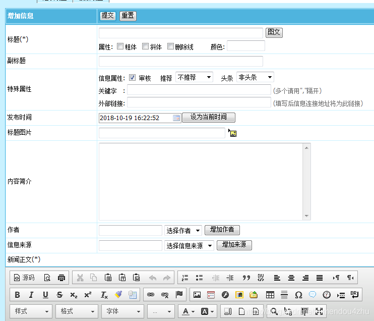Insert a hyperlink

pos(151,295)
